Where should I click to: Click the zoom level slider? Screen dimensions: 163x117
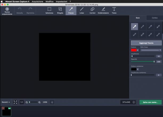pyautogui.click(x=33, y=102)
